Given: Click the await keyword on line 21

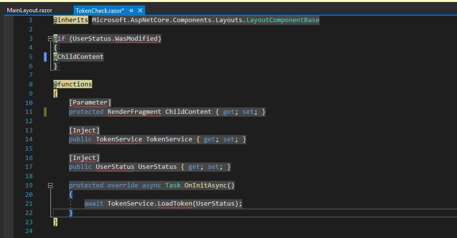Looking at the screenshot, I should coord(94,204).
